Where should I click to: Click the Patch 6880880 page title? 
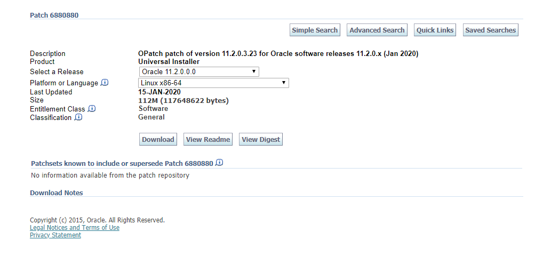(x=54, y=15)
